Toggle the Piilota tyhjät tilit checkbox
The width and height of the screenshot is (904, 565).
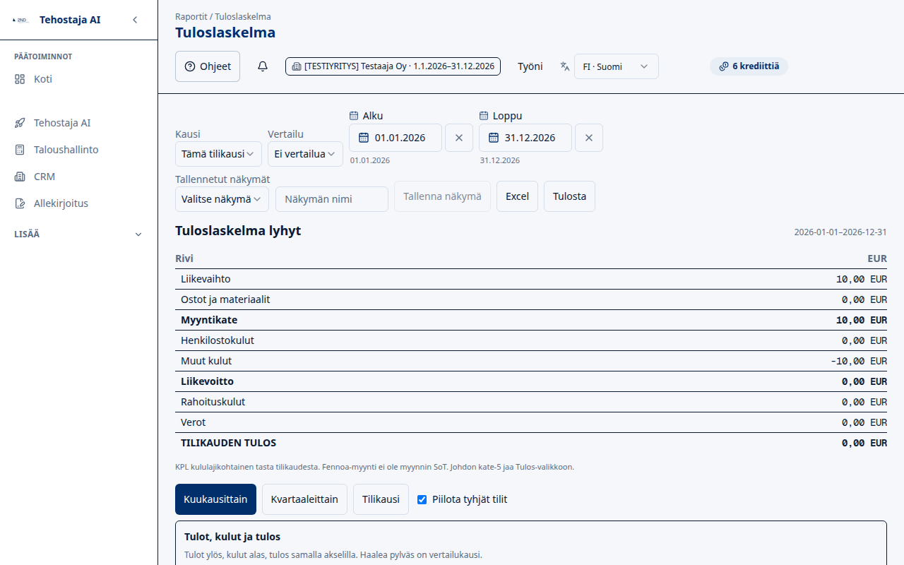422,499
